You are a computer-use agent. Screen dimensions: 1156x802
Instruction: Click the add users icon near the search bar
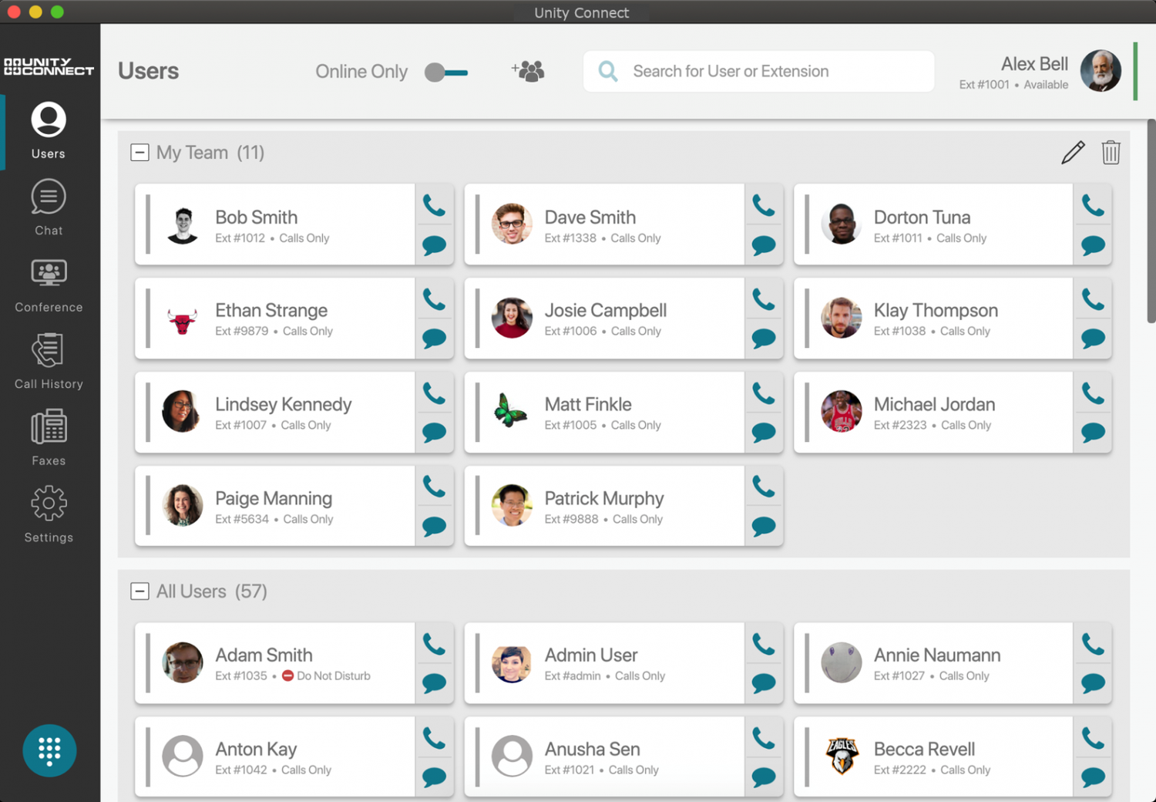pyautogui.click(x=527, y=70)
